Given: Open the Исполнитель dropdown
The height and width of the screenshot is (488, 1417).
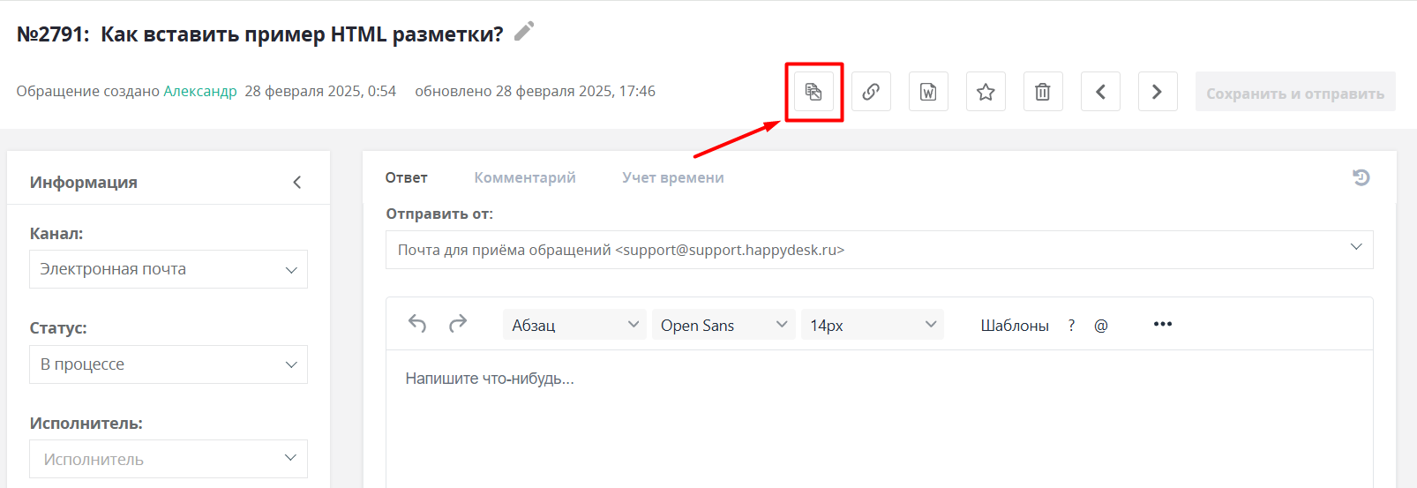Looking at the screenshot, I should (169, 459).
